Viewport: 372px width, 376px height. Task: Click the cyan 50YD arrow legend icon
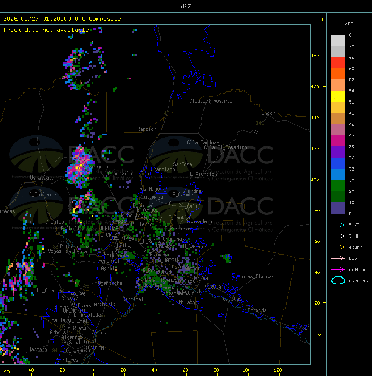click(338, 225)
